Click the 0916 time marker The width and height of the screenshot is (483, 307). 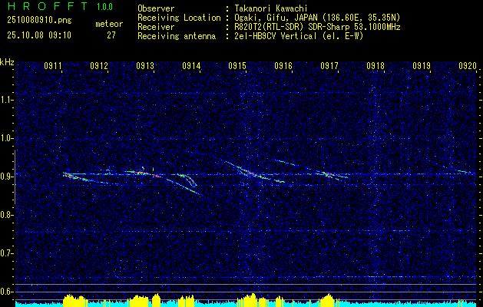(x=283, y=66)
